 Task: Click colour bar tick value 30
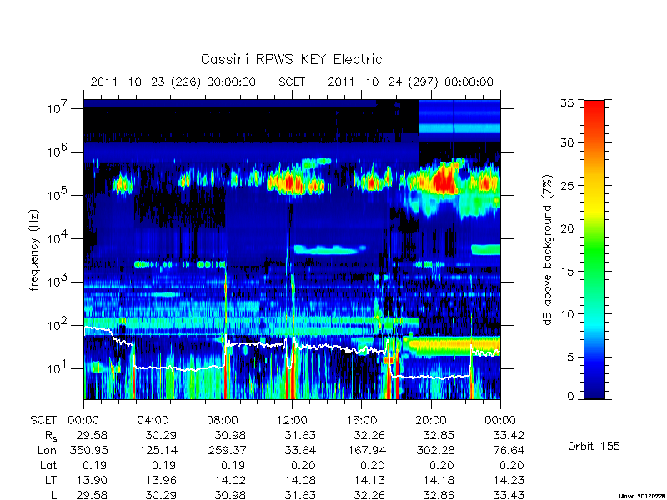568,142
